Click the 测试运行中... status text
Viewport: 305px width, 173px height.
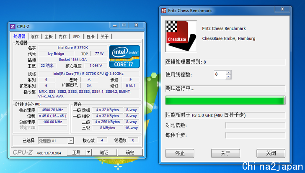(x=180, y=89)
